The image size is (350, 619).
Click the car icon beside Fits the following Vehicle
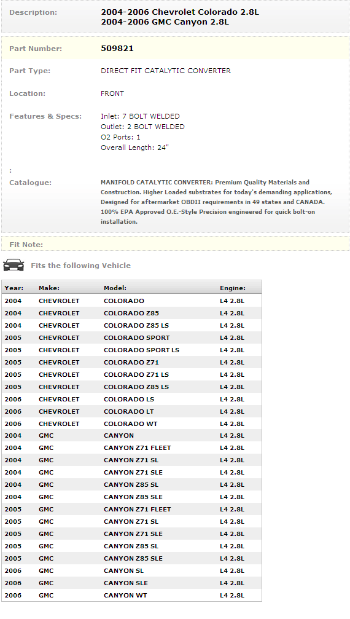coord(14,265)
